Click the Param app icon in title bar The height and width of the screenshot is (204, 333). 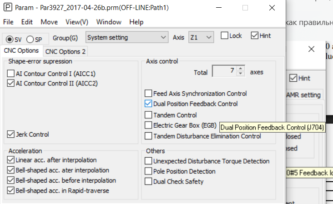coord(8,8)
